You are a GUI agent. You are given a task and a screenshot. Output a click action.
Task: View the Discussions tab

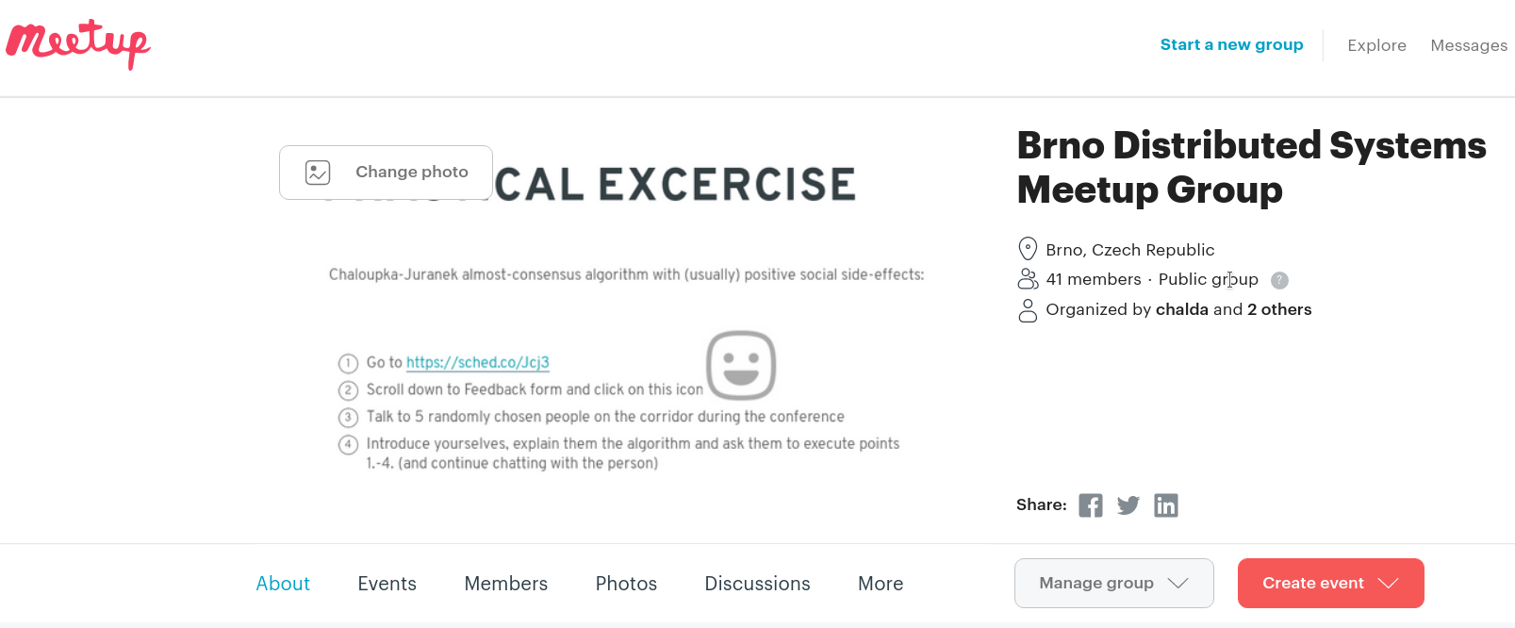757,584
